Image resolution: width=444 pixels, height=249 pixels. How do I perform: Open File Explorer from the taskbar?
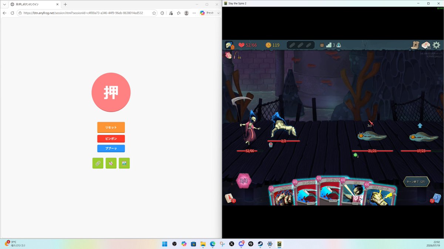pyautogui.click(x=203, y=244)
